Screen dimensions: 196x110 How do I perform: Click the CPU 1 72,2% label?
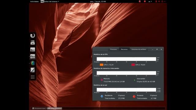109,65
